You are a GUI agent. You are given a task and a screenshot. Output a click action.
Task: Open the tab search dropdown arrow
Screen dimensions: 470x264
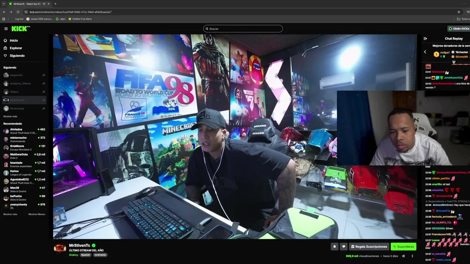tap(3, 4)
